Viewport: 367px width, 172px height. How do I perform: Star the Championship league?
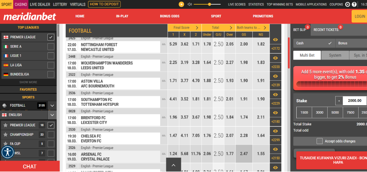pyautogui.click(x=5, y=135)
